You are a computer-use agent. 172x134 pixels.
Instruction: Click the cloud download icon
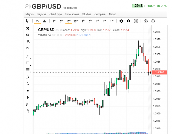coord(146,21)
